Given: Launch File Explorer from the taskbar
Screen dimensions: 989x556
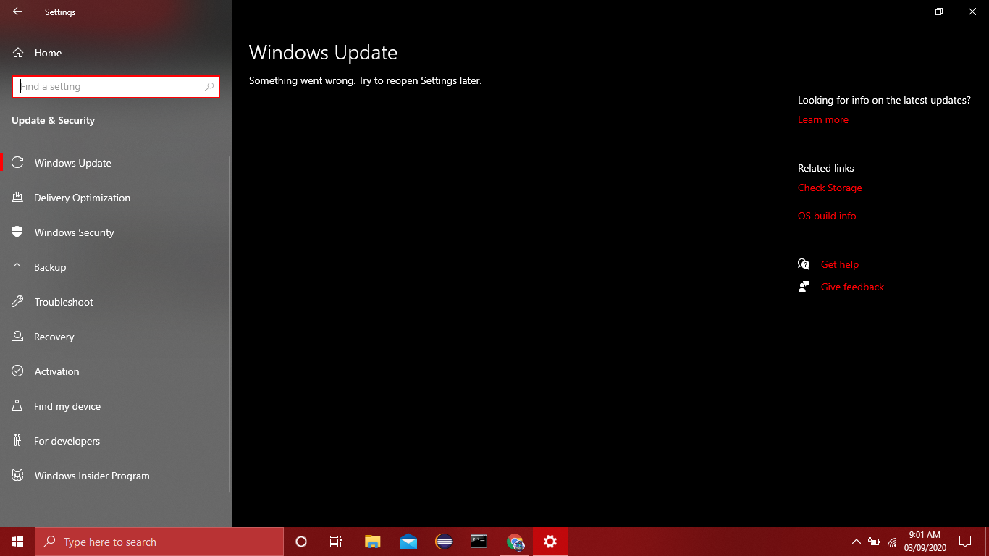Looking at the screenshot, I should [x=372, y=542].
